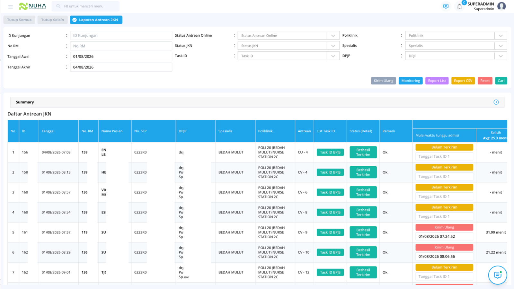Expand the Summary panel arrow icon
Screen dimensions: 514x289
(496, 102)
